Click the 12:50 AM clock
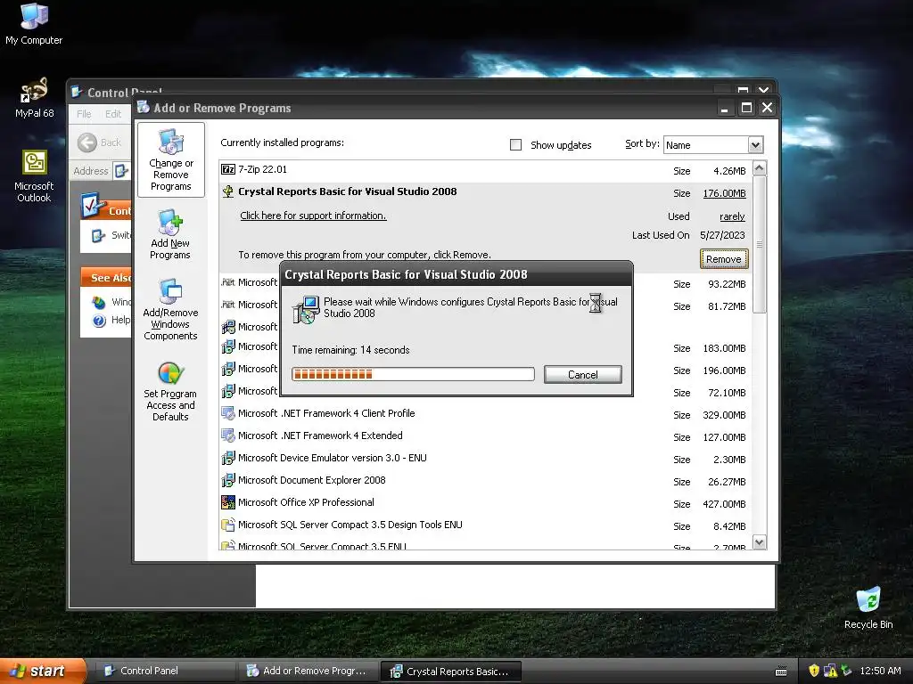The image size is (913, 684). (880, 671)
